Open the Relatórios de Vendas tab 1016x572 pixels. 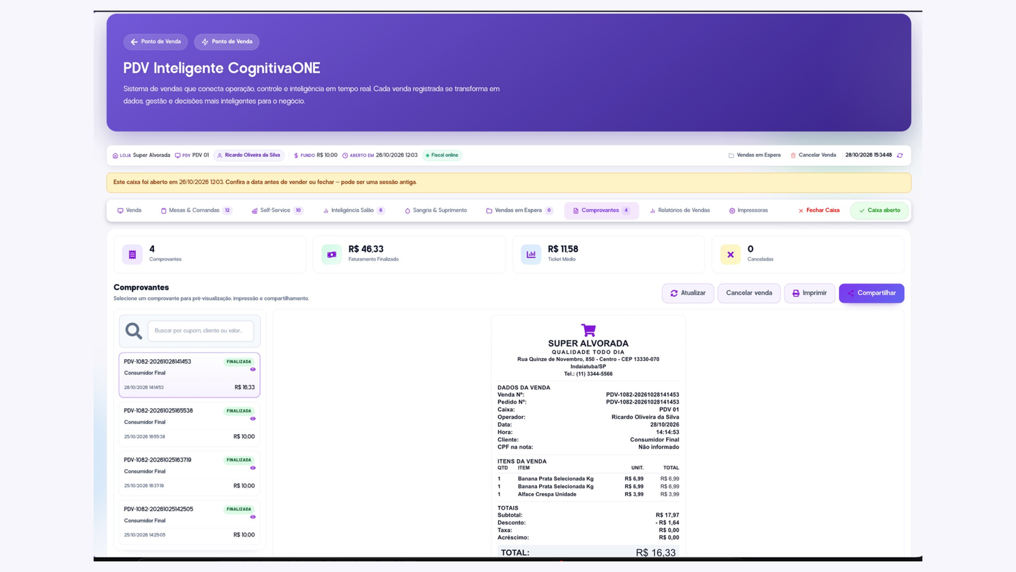[x=679, y=210]
